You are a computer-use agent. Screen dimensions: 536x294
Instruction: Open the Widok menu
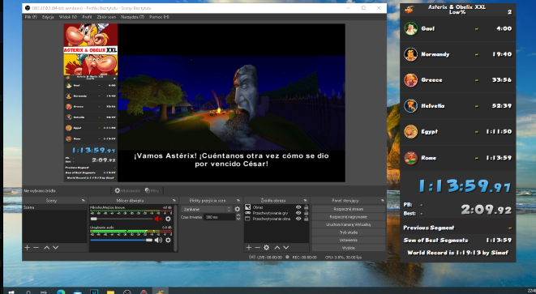67,17
